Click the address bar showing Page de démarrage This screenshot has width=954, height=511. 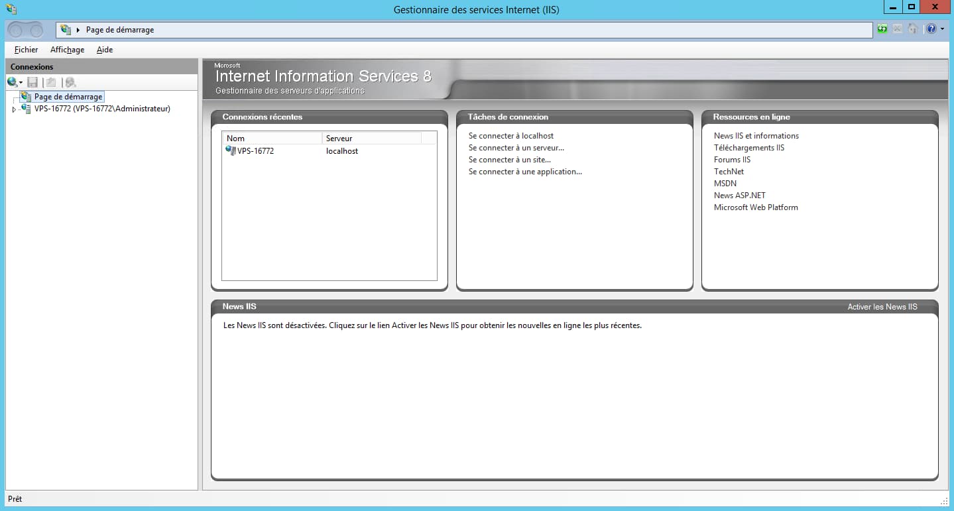pyautogui.click(x=464, y=30)
